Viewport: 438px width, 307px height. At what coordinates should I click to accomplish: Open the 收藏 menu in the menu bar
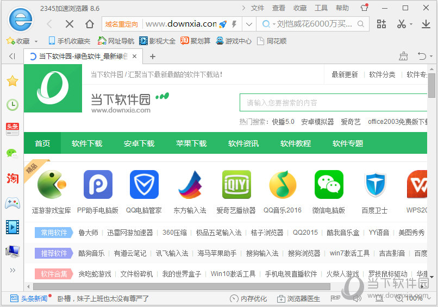coord(300,8)
